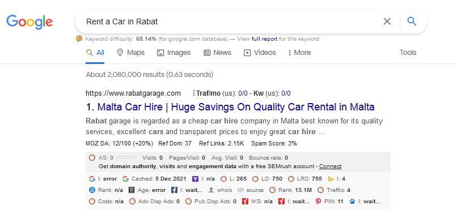Click the Google logo

[x=29, y=22]
